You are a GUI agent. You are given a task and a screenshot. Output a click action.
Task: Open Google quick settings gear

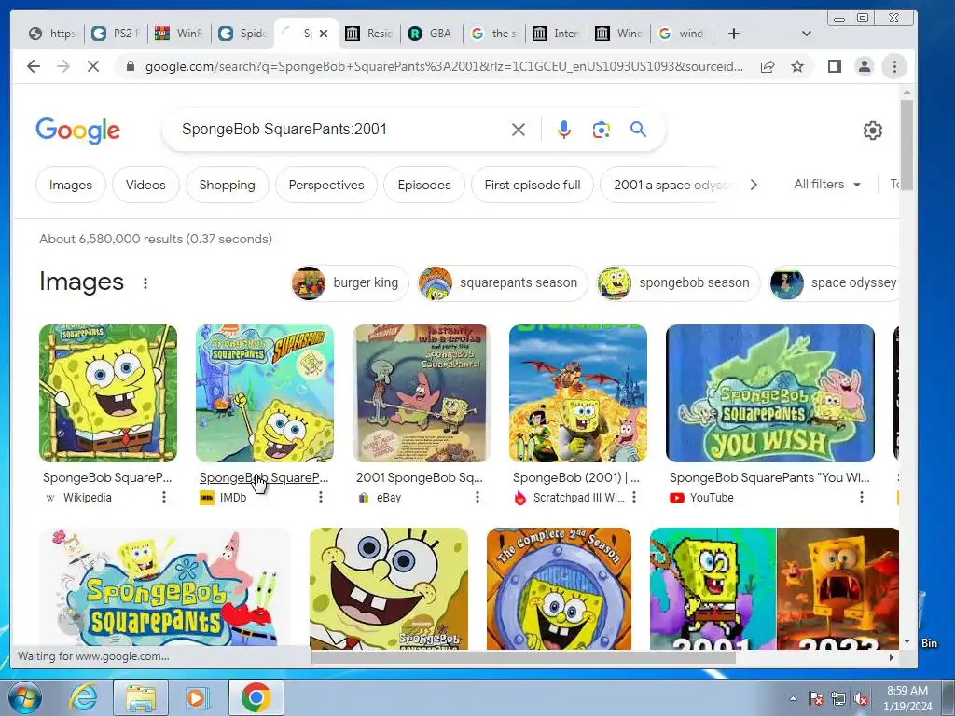click(x=872, y=131)
